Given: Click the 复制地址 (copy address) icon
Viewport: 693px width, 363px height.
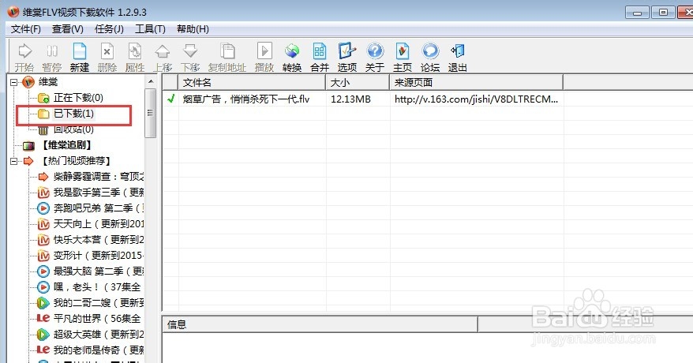Looking at the screenshot, I should coord(227,58).
